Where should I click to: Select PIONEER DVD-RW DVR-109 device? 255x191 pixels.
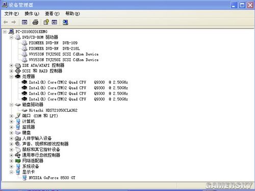[x=53, y=43]
